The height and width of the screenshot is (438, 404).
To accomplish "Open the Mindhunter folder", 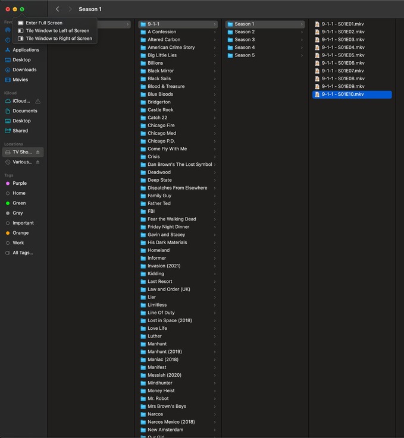I will point(178,383).
